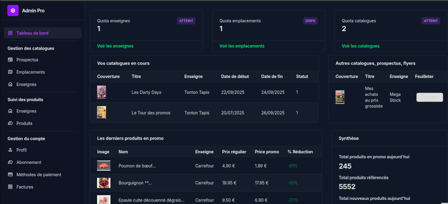Click the Factures list icon

click(10, 187)
